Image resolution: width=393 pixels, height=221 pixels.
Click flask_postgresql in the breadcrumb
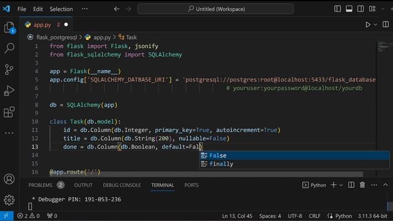[x=56, y=37]
